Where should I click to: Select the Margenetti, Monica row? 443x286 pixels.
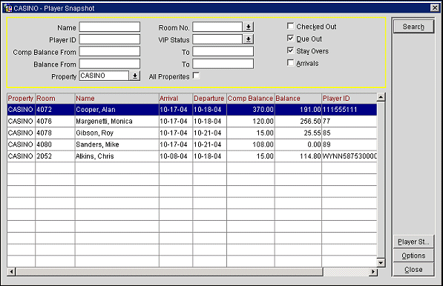[x=192, y=122]
